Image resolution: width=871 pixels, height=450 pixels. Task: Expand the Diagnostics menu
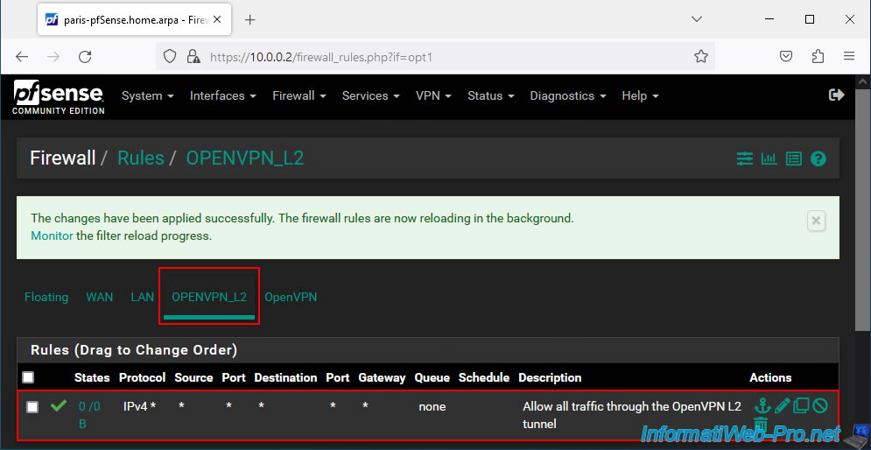pos(568,95)
